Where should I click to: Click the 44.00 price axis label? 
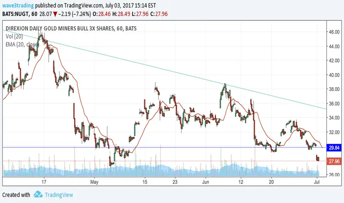point(334,46)
